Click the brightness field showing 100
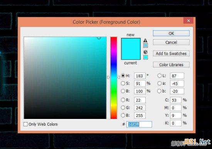212x149 pixels. pos(140,91)
